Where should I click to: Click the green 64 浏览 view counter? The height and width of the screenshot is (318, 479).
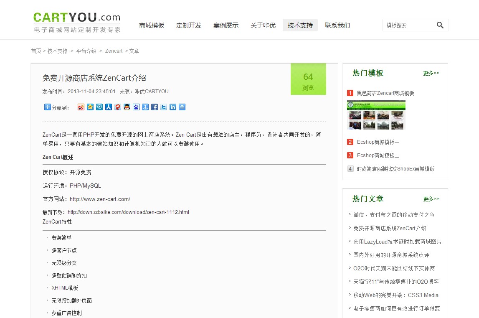tap(308, 79)
